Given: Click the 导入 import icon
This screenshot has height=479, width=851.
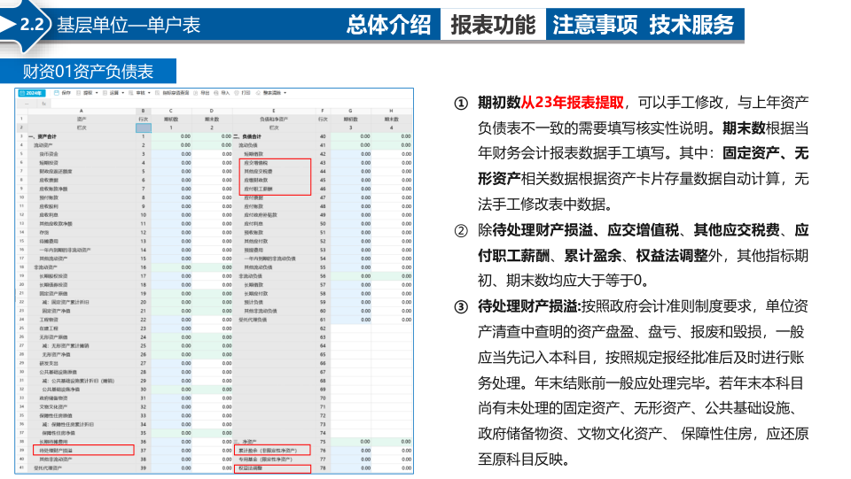Looking at the screenshot, I should tap(216, 93).
